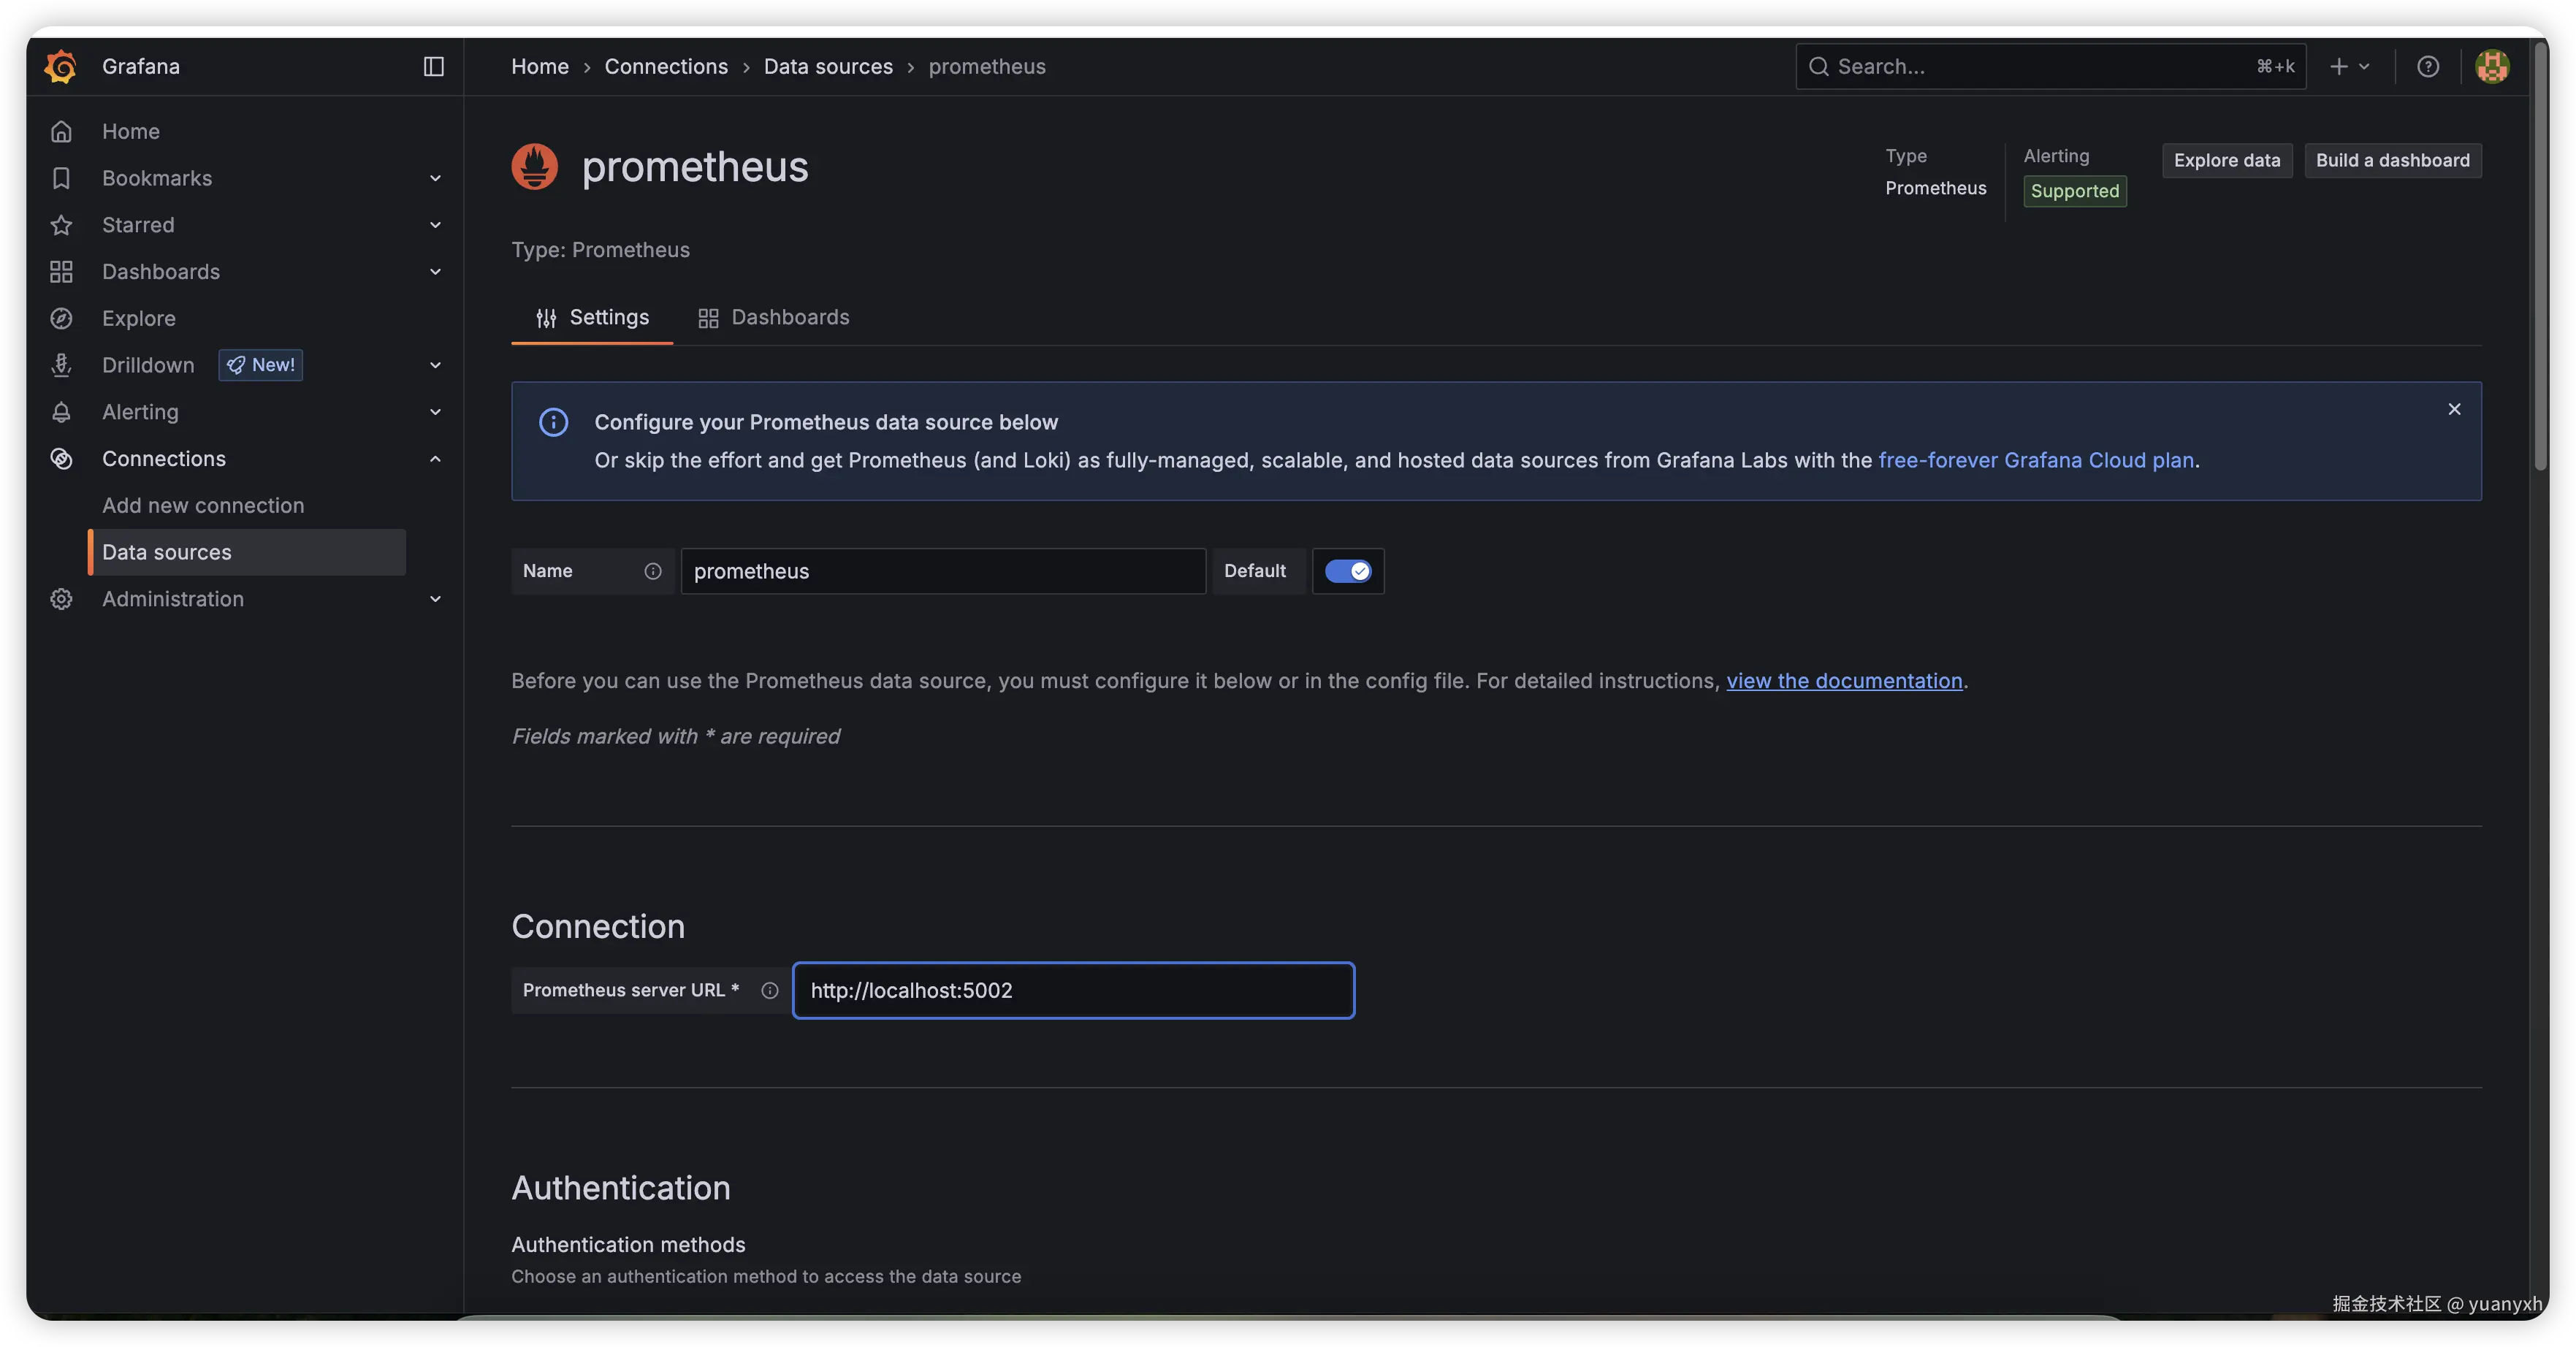Collapse the sidebar with the panel icon
The image size is (2576, 1347).
(x=433, y=66)
